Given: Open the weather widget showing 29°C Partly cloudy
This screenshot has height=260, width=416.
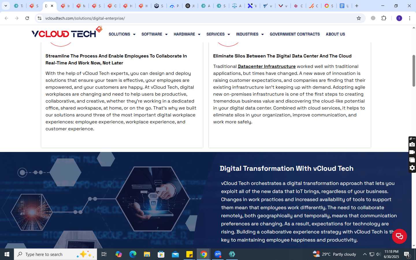Looking at the screenshot, I should (335, 254).
